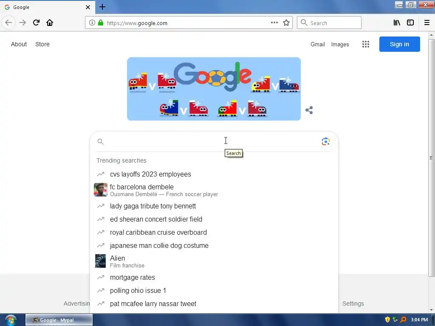This screenshot has height=326, width=435.
Task: Toggle the browser sidebar icon
Action: tap(410, 23)
